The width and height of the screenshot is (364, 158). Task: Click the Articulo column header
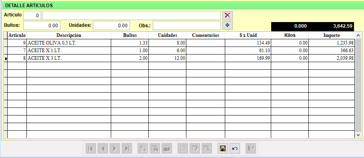click(17, 35)
